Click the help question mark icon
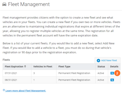Viewport: 122px width, 93px height. (x=4, y=90)
